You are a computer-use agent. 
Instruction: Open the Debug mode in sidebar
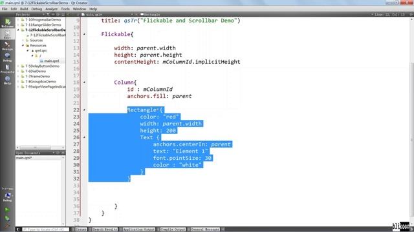[x=7, y=57]
